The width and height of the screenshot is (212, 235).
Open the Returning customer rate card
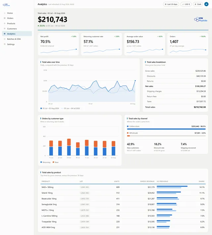point(101,44)
